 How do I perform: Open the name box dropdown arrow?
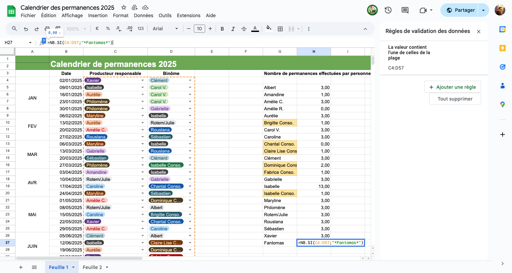tap(30, 43)
